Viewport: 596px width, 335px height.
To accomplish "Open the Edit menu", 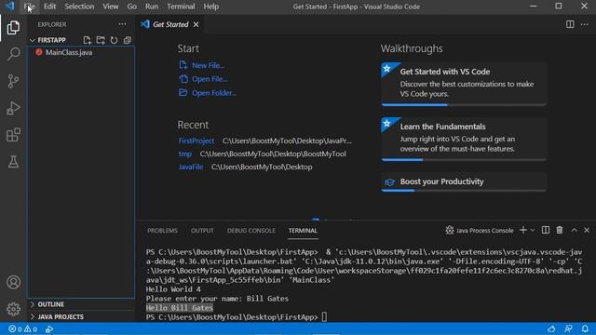I will tap(49, 7).
